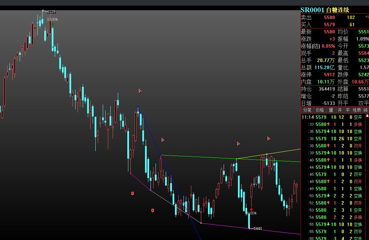This screenshot has width=369, height=240.
Task: Click the 今开 value 5573
Action: (364, 46)
